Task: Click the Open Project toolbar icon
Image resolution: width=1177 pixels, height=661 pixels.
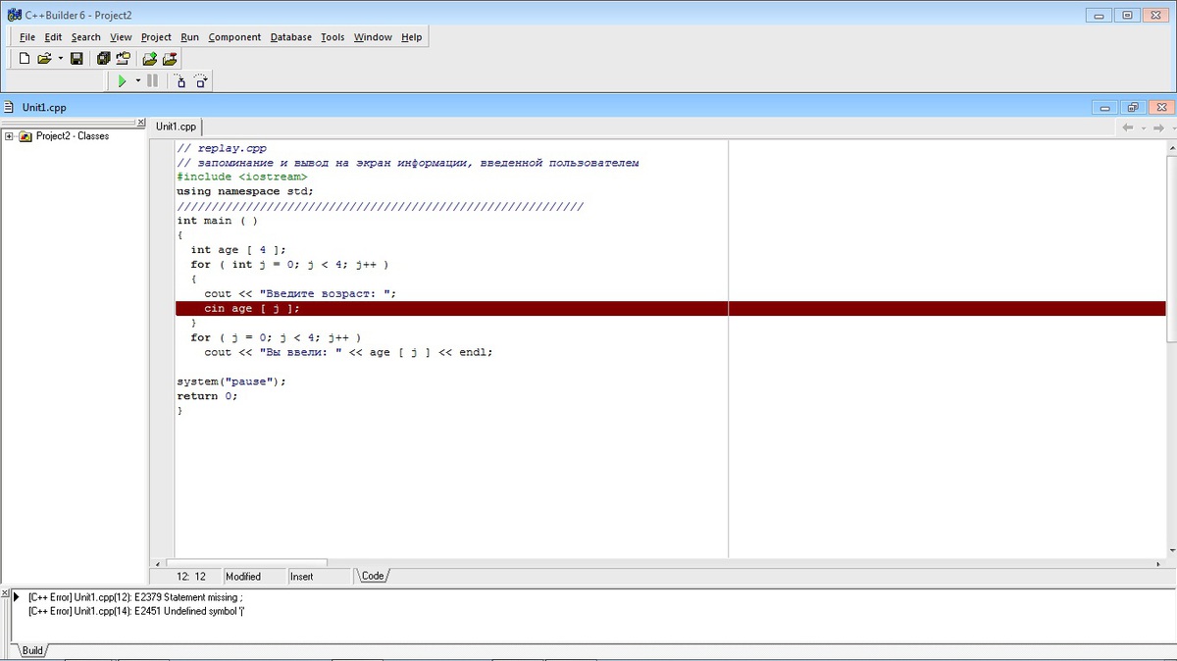Action: click(x=123, y=59)
